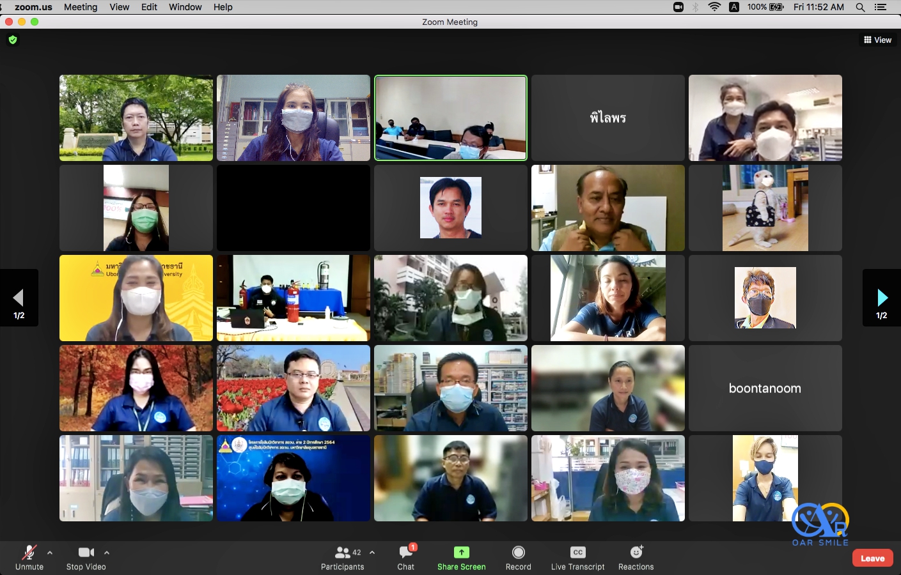This screenshot has width=901, height=575.
Task: Open the Participants panel
Action: tap(342, 557)
